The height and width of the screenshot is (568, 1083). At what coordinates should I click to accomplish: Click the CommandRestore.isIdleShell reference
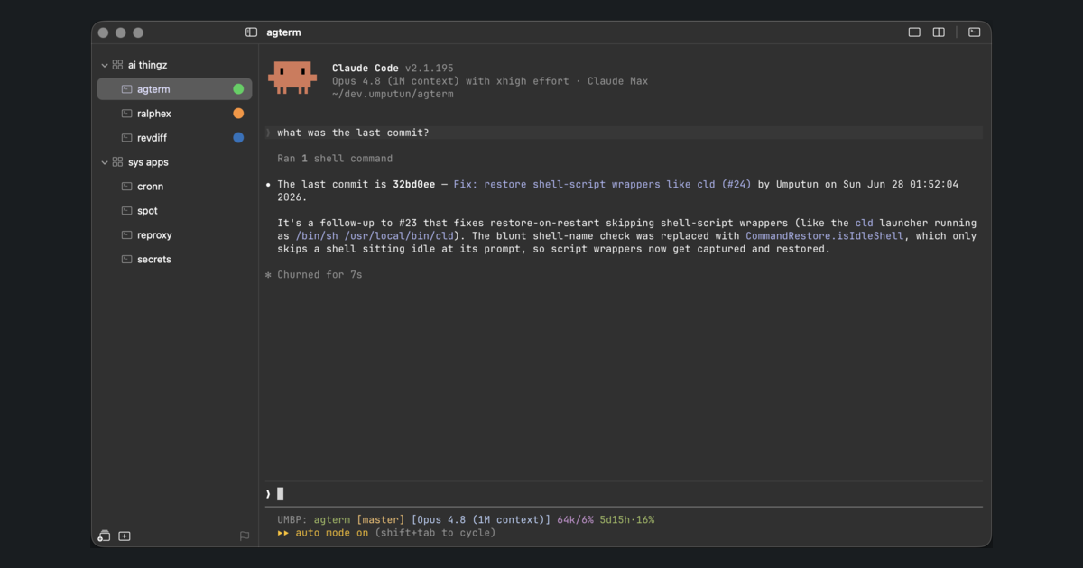tap(824, 236)
